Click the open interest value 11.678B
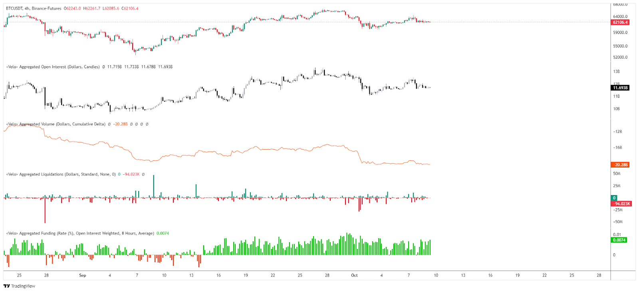Image resolution: width=639 pixels, height=292 pixels. [x=148, y=67]
